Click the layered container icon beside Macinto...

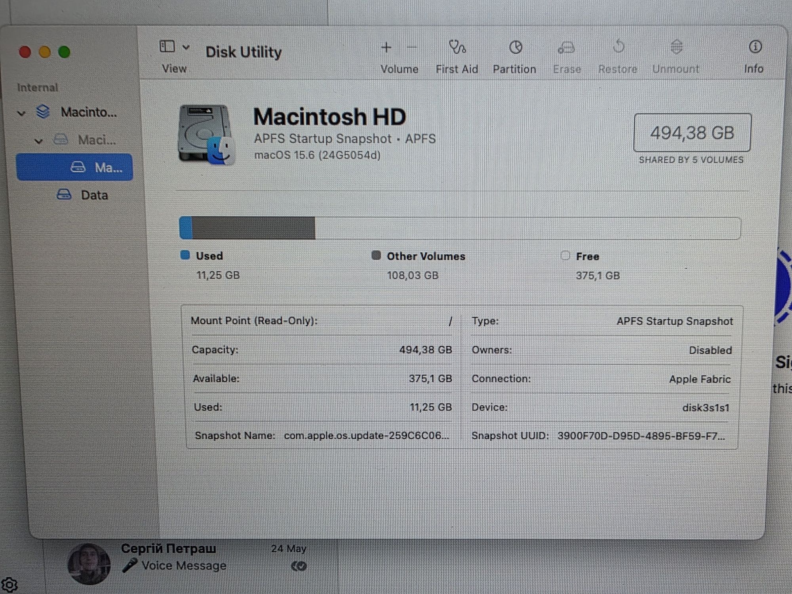click(x=43, y=112)
